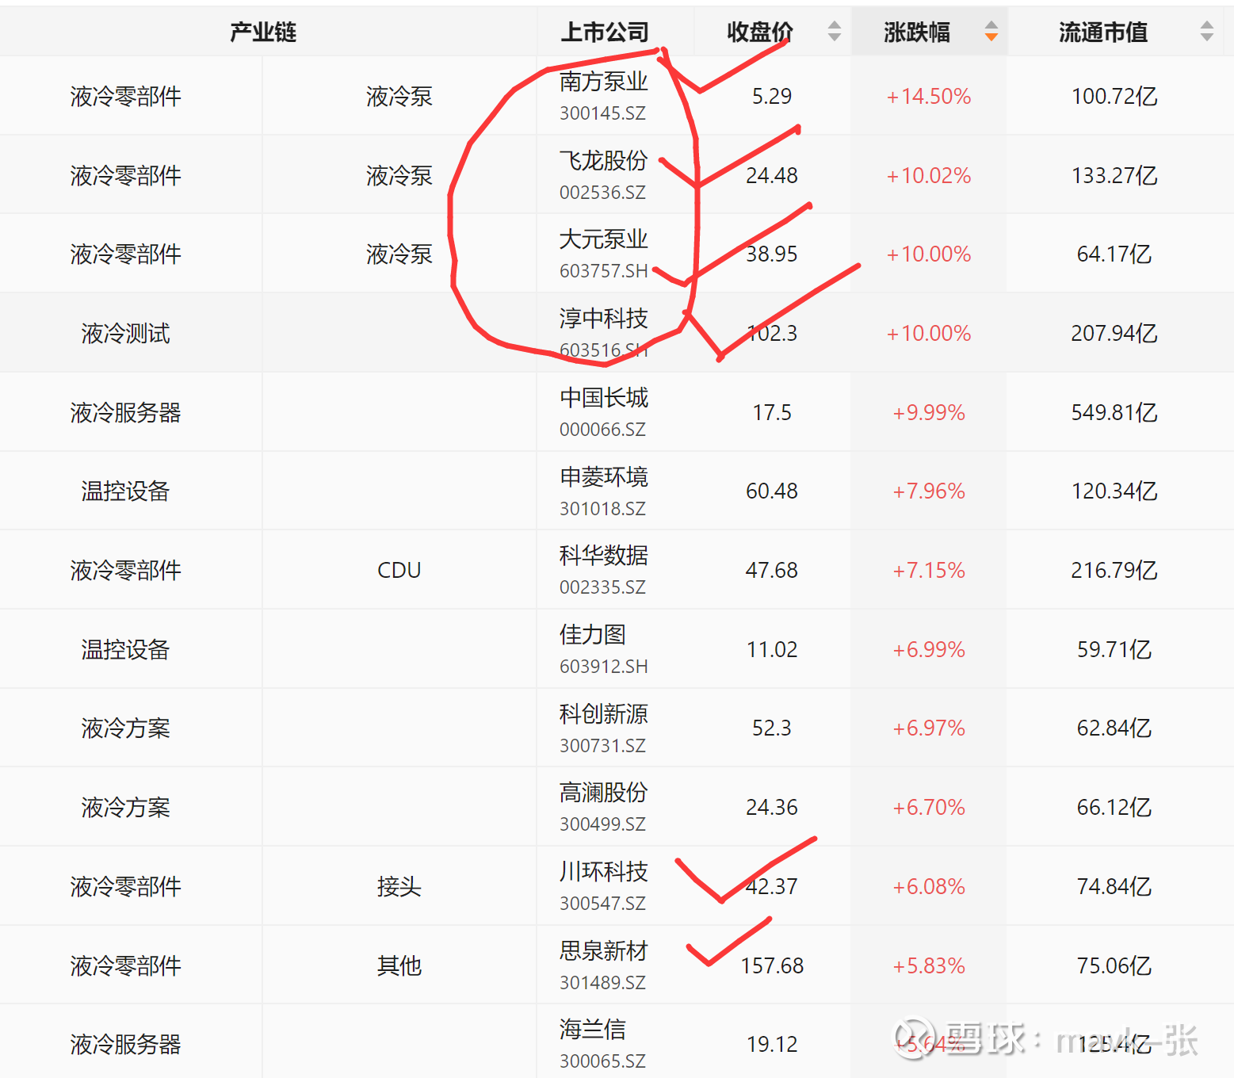This screenshot has height=1078, width=1234.
Task: Select stock code 603912.SH
Action: point(604,667)
